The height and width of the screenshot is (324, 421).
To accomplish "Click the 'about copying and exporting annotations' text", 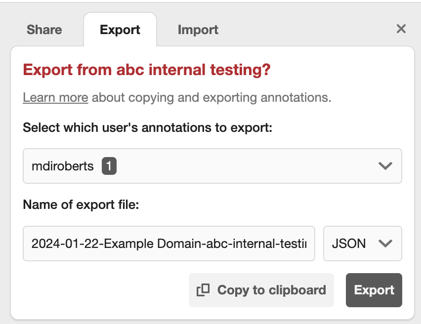I will point(211,97).
